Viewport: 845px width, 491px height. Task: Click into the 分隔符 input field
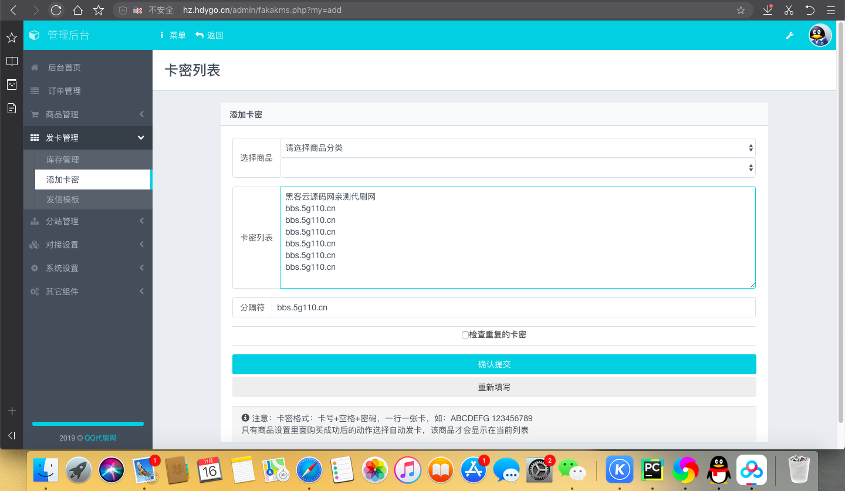point(513,307)
